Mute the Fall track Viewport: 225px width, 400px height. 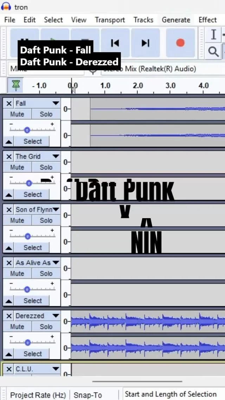click(x=17, y=114)
